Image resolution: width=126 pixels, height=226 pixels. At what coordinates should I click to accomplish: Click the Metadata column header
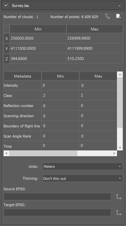(22, 76)
